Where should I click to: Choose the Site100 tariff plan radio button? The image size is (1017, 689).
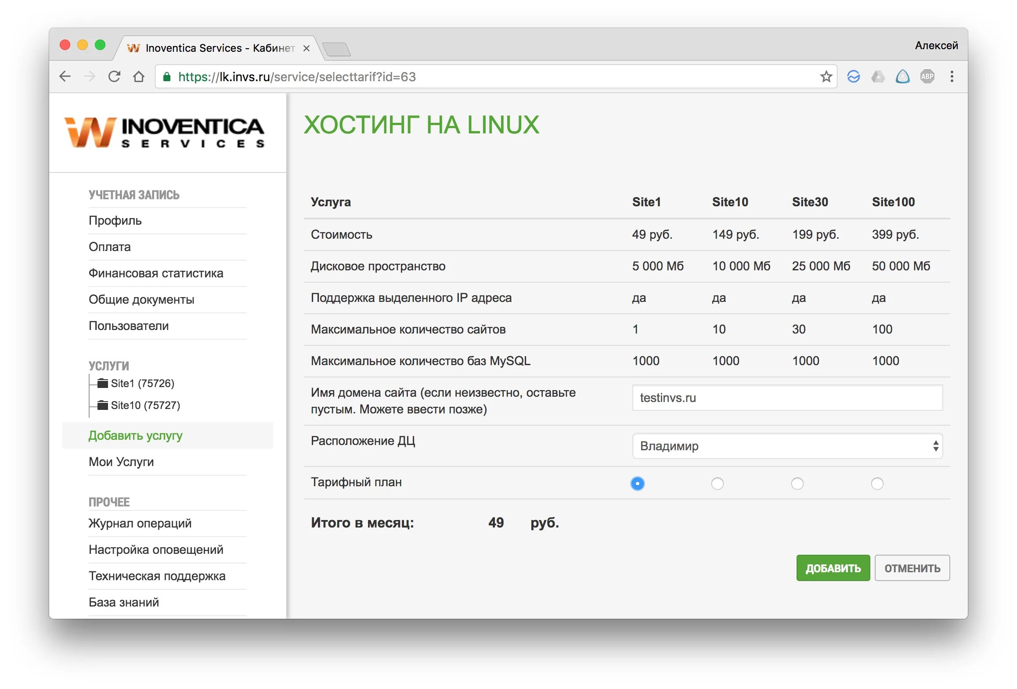click(877, 484)
